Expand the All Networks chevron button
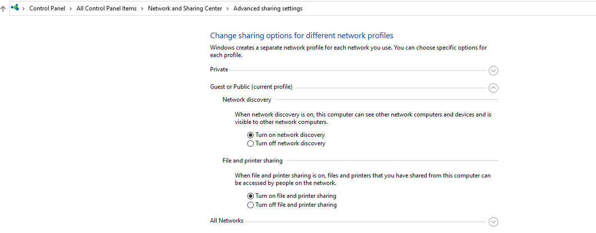The width and height of the screenshot is (596, 233). click(493, 222)
